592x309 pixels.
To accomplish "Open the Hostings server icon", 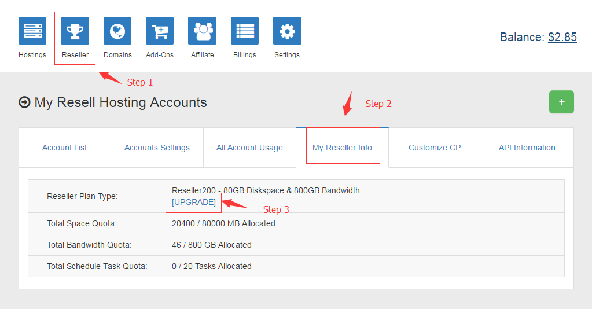I will 32,31.
